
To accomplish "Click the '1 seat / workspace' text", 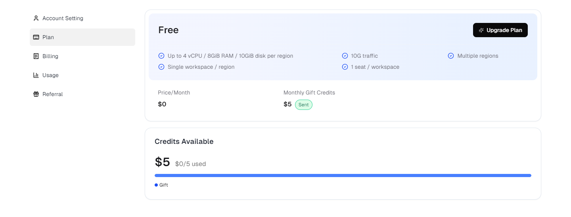I will click(x=375, y=67).
